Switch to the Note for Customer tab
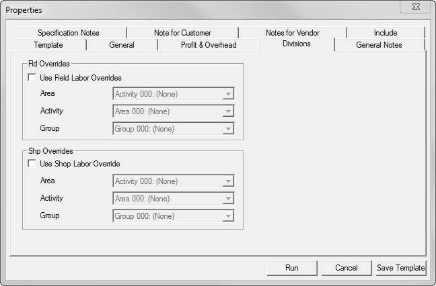This screenshot has height=286, width=436. (x=183, y=33)
